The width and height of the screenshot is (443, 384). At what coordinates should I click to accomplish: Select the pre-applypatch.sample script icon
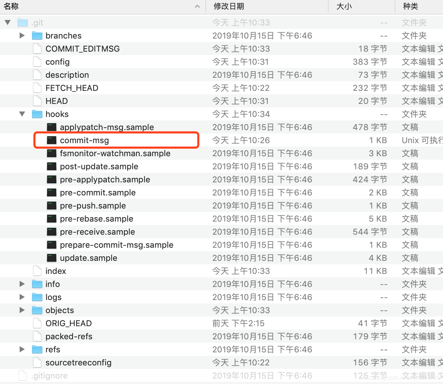click(52, 179)
